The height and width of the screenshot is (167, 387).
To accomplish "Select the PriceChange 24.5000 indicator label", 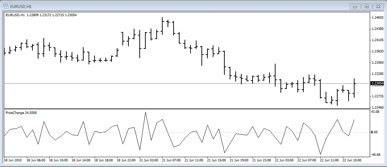I will 21,113.
